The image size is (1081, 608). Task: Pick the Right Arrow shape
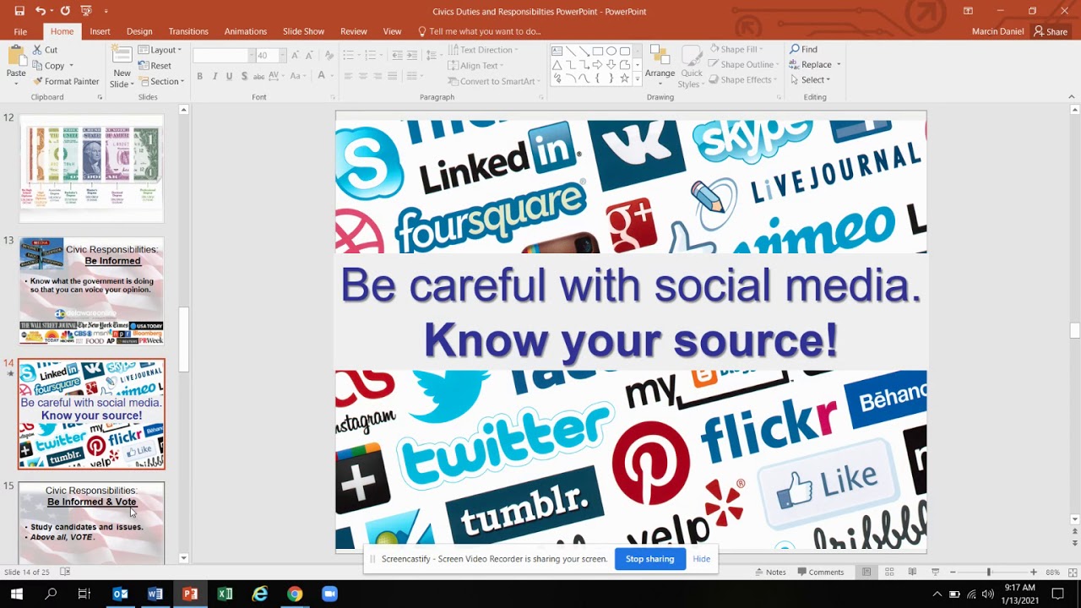[x=597, y=65]
